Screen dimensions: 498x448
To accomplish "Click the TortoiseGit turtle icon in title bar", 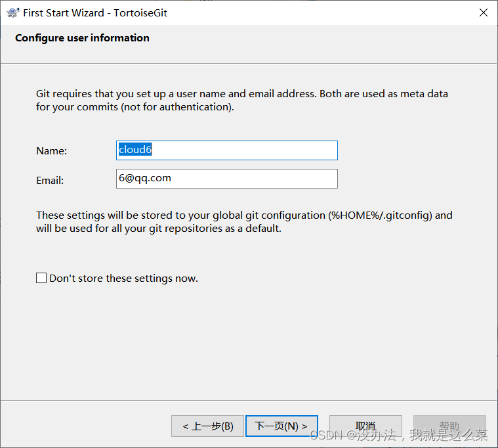I will point(12,12).
